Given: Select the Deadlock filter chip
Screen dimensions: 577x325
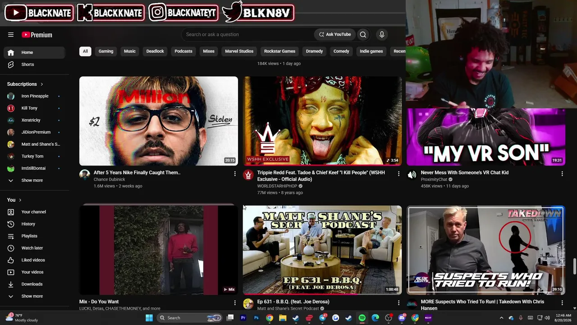Looking at the screenshot, I should [x=155, y=51].
